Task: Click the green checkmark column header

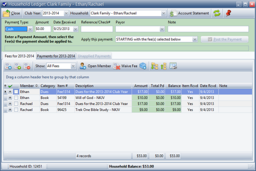Action: (x=10, y=86)
